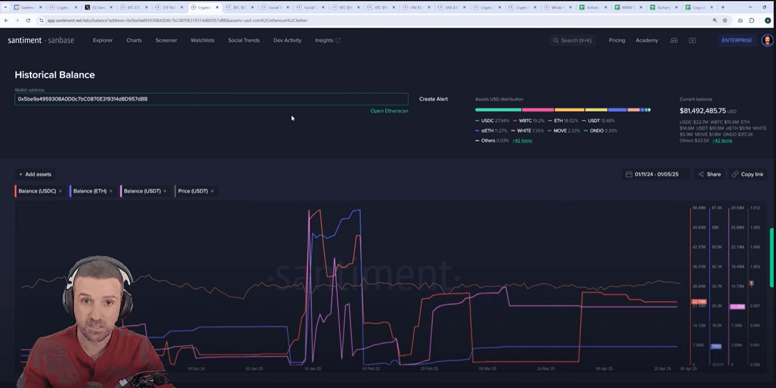The width and height of the screenshot is (776, 388).
Task: Click the Discord icon in header
Action: pyautogui.click(x=674, y=41)
